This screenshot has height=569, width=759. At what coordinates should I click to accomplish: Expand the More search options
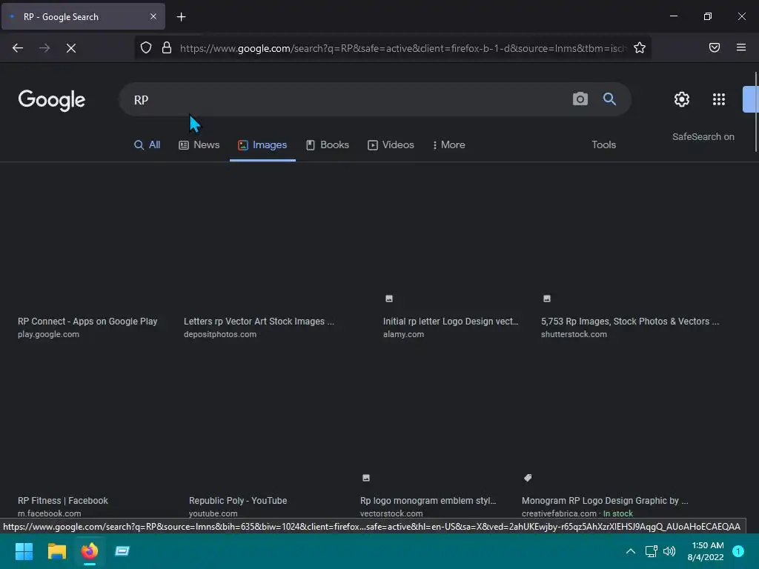tap(448, 144)
